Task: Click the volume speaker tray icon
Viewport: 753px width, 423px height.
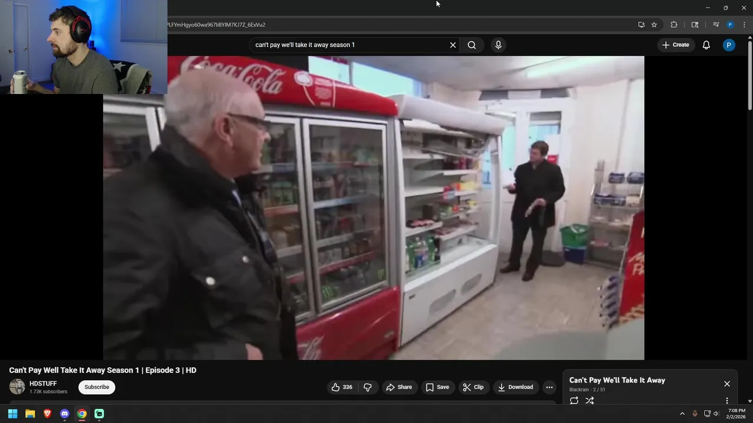Action: (x=716, y=414)
